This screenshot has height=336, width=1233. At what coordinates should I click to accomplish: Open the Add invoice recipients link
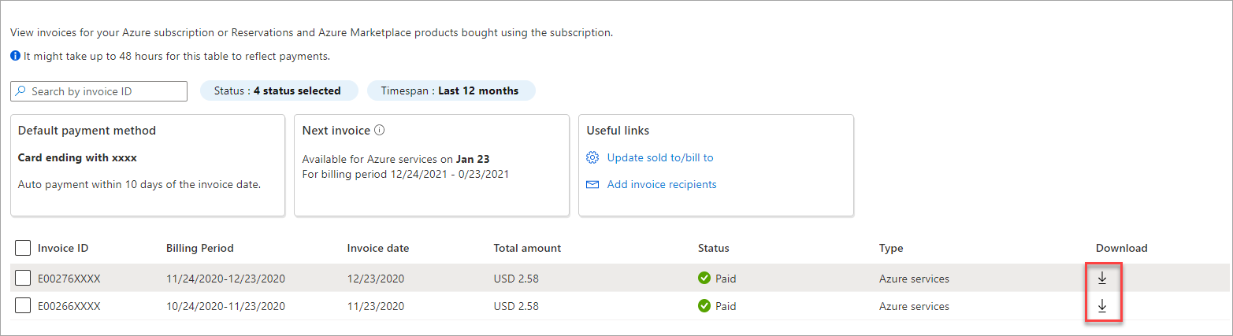coord(662,185)
